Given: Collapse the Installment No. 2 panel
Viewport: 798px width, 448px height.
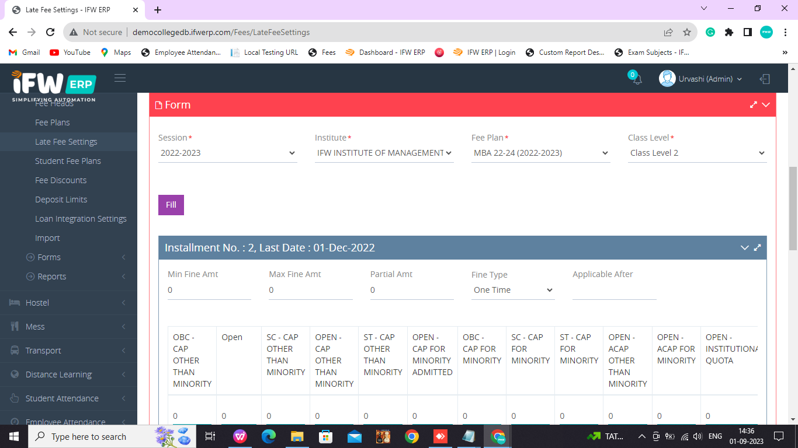Looking at the screenshot, I should (744, 247).
